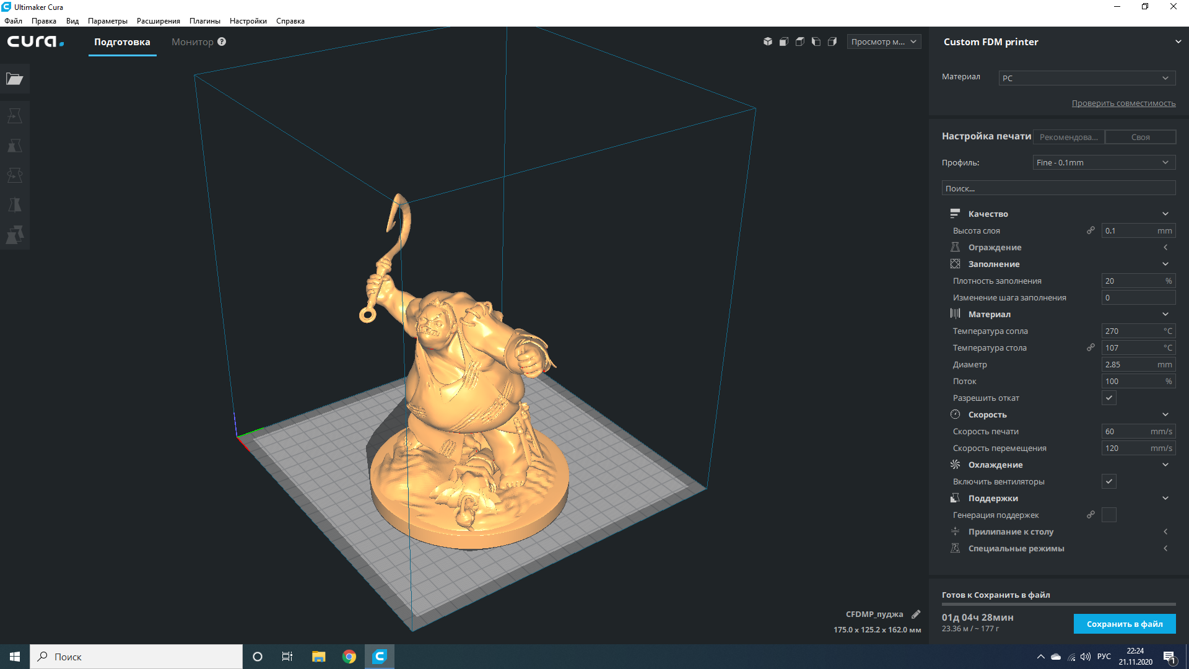The height and width of the screenshot is (669, 1189).
Task: Click link icon beside Температура стола
Action: (x=1091, y=348)
